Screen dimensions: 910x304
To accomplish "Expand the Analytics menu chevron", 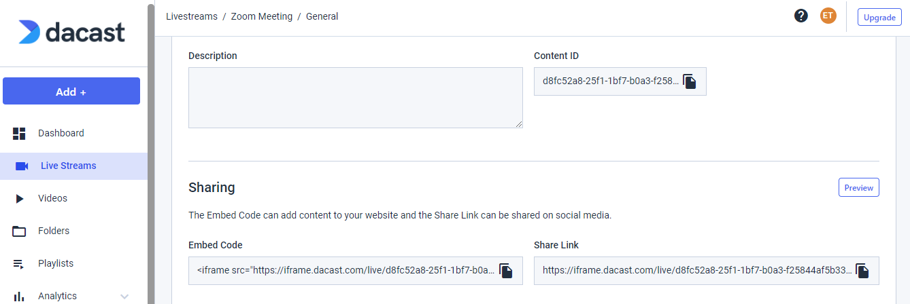I will (124, 297).
